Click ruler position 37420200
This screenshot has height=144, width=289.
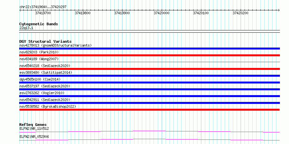240,13
